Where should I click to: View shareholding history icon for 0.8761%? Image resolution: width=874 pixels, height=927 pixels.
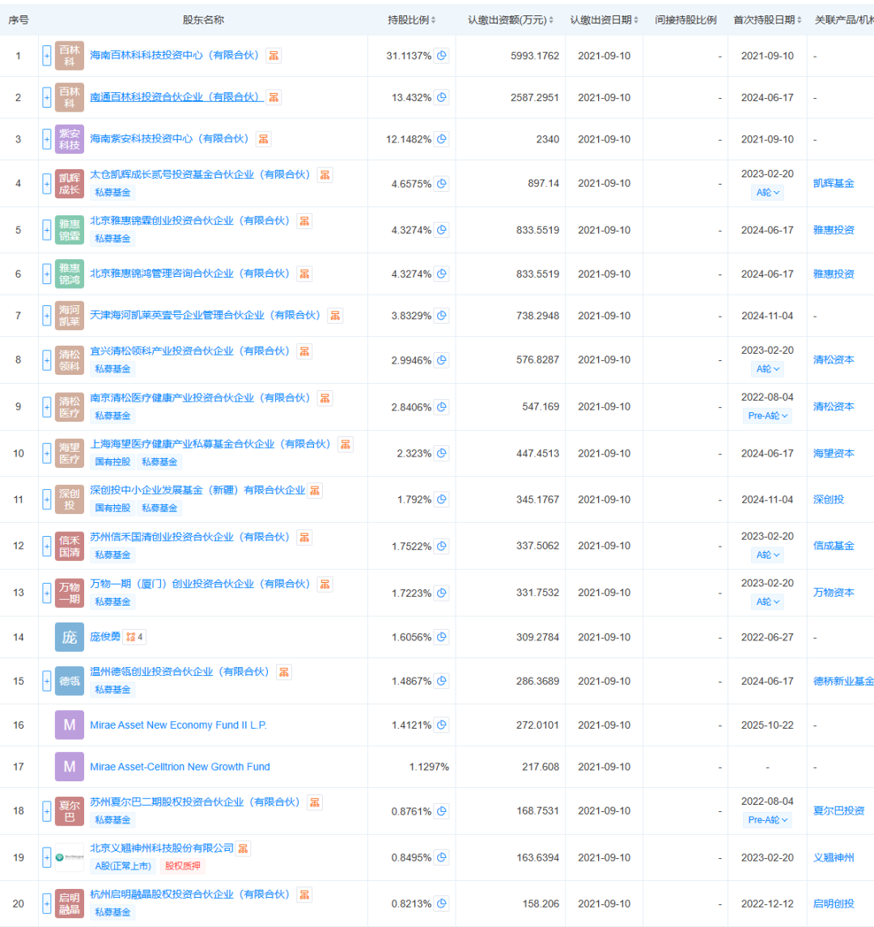441,811
